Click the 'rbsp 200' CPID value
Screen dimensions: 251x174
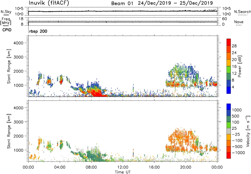pyautogui.click(x=38, y=31)
